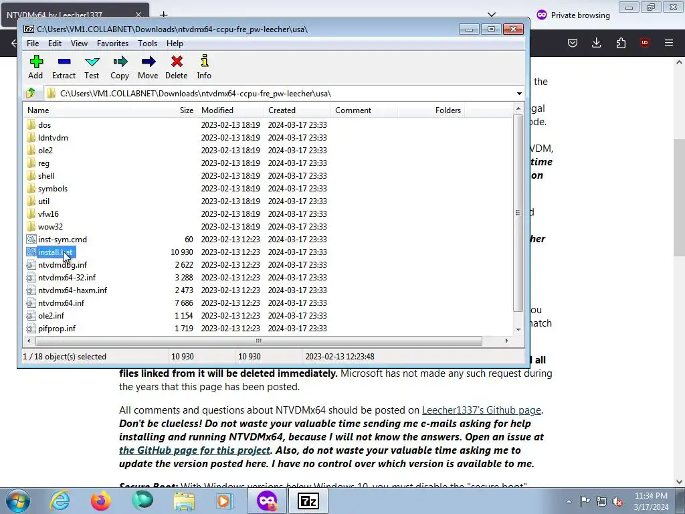Image resolution: width=685 pixels, height=514 pixels.
Task: Click scroll right arrow in file list
Action: click(x=507, y=341)
